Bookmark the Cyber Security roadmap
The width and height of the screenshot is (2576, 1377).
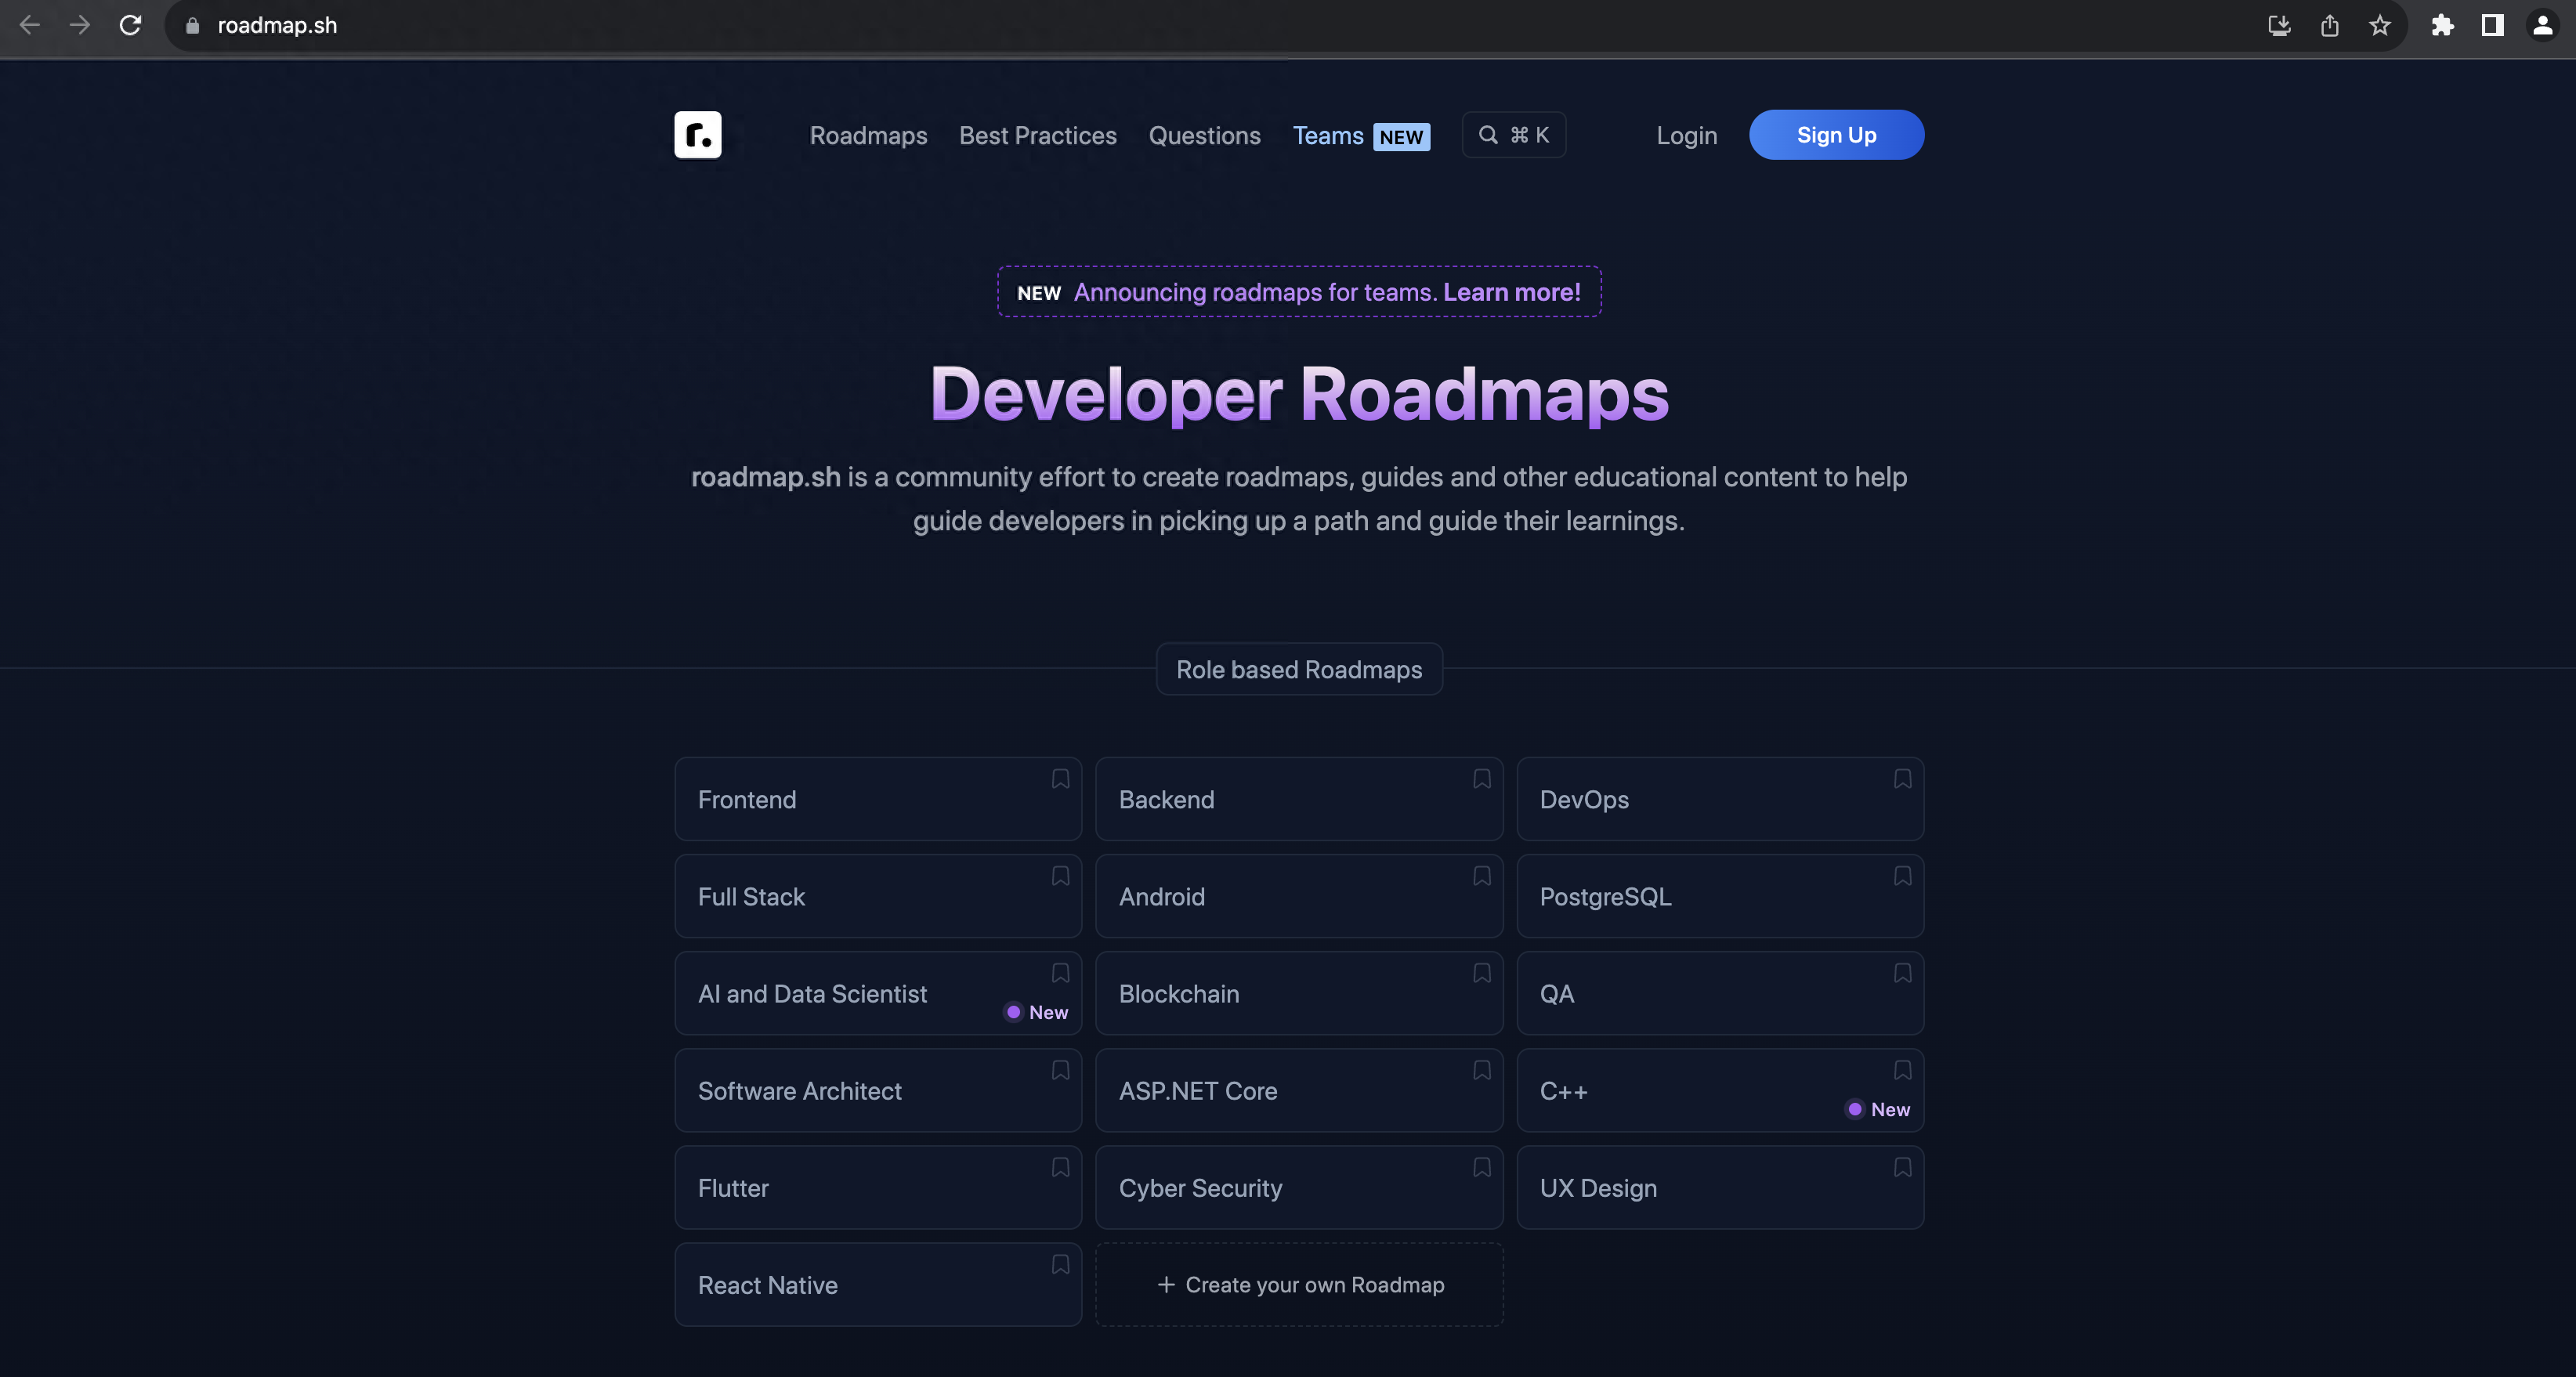click(1482, 1167)
